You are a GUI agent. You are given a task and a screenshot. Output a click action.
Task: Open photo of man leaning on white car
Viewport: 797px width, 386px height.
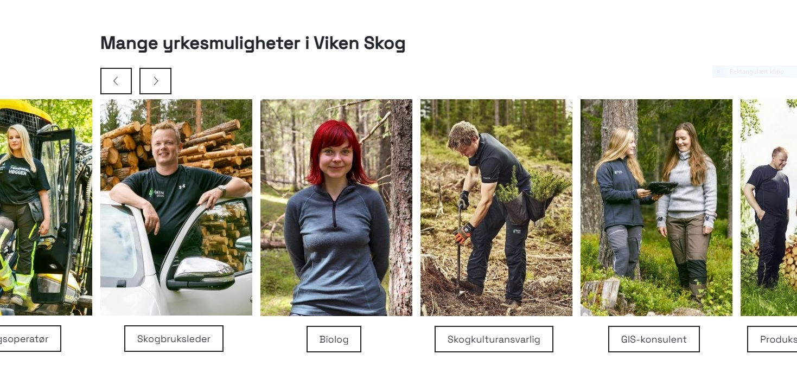click(176, 207)
